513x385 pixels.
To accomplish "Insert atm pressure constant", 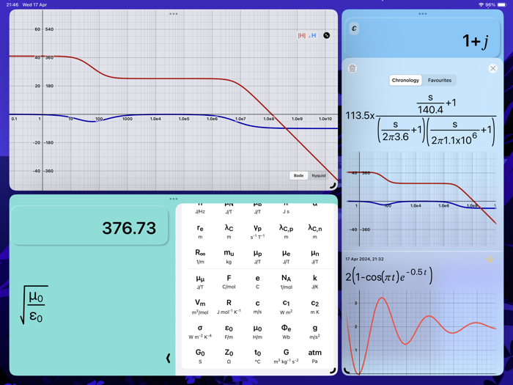I will click(x=314, y=356).
